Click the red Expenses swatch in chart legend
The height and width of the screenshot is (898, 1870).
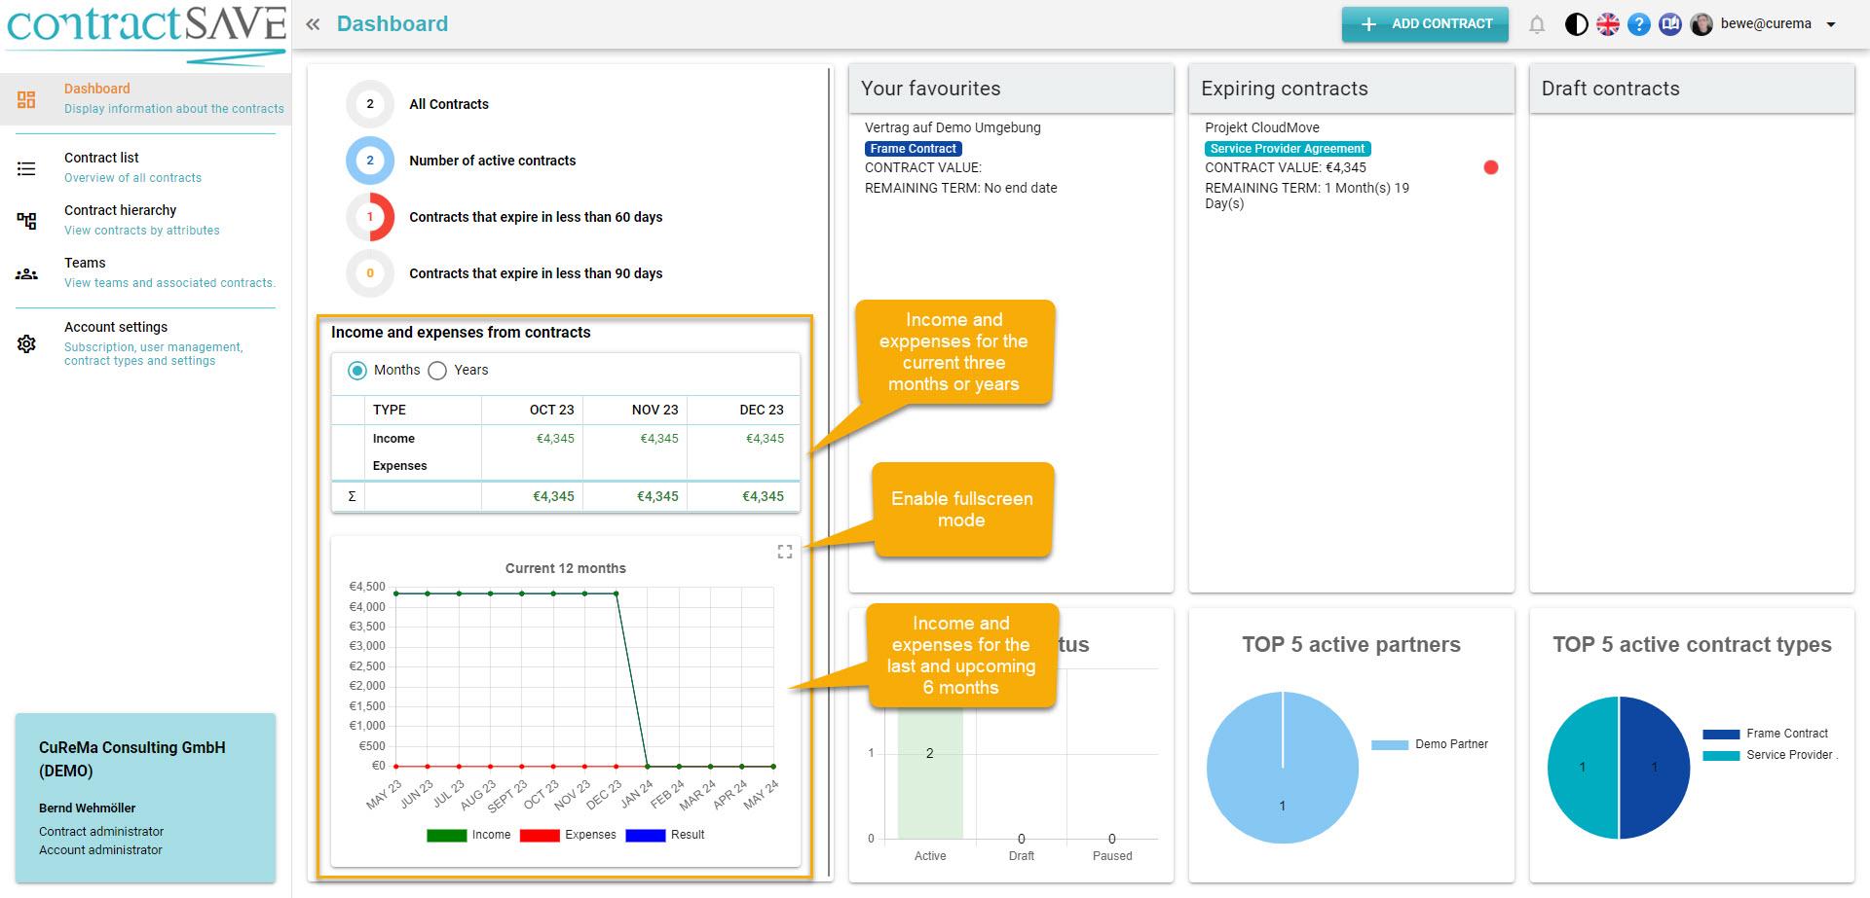(x=540, y=835)
